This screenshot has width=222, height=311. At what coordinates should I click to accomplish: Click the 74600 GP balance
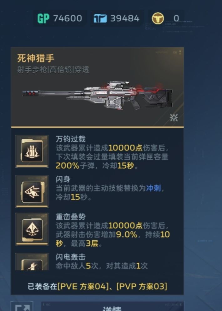68,18
